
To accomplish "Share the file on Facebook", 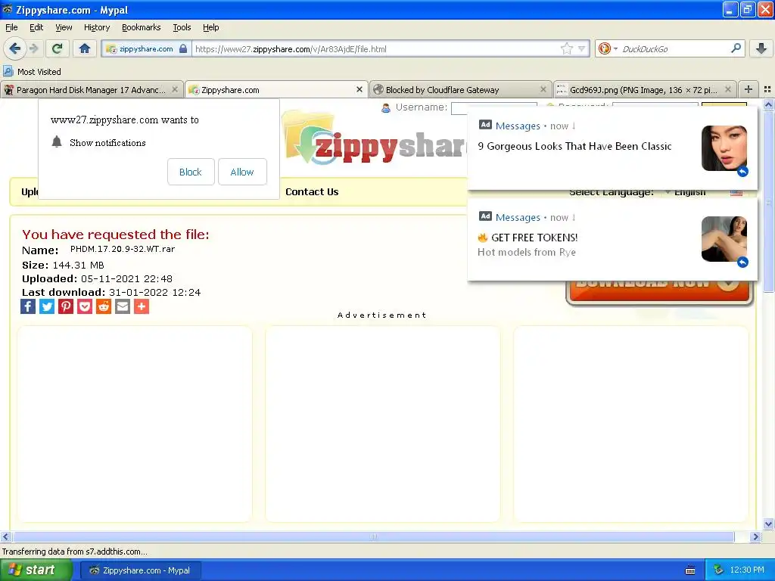I will point(28,306).
